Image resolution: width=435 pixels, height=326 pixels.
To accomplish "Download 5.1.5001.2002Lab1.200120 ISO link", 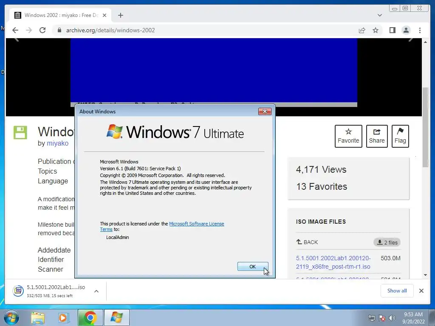I will [333, 262].
